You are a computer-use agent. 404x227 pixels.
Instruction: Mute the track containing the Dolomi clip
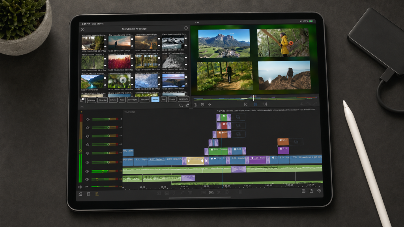87,153
